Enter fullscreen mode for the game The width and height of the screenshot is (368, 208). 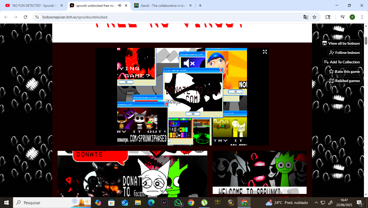[265, 52]
